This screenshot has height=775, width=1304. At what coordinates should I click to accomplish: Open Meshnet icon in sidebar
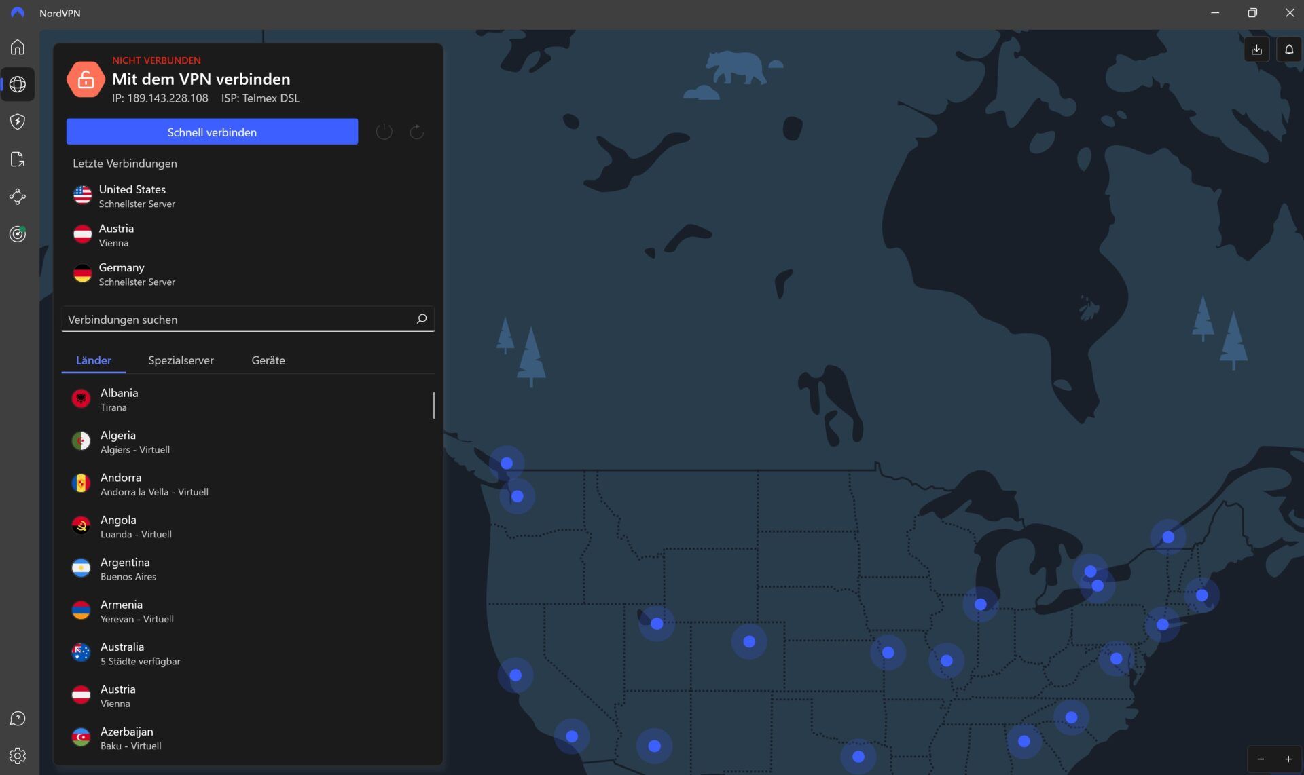click(x=18, y=197)
